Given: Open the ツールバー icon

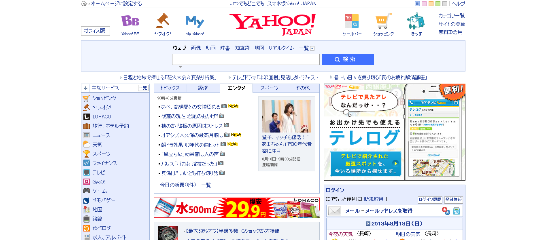Looking at the screenshot, I should pos(351,21).
